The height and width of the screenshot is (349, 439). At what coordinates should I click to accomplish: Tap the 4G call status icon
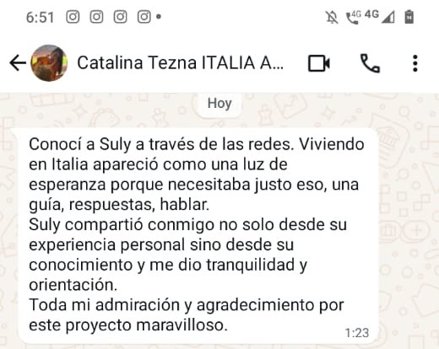click(354, 17)
